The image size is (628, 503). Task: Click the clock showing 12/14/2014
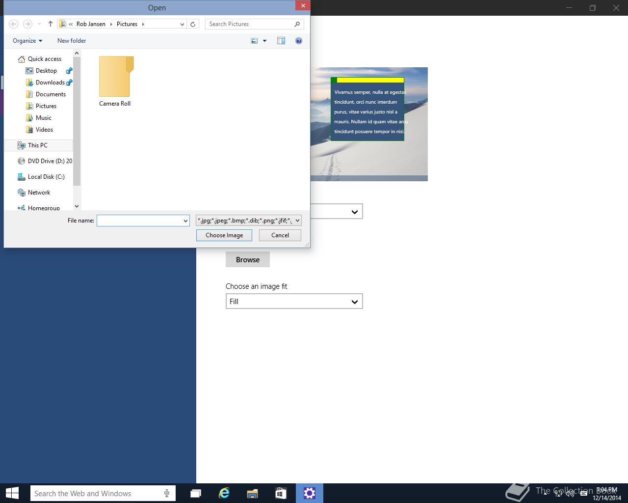point(607,494)
